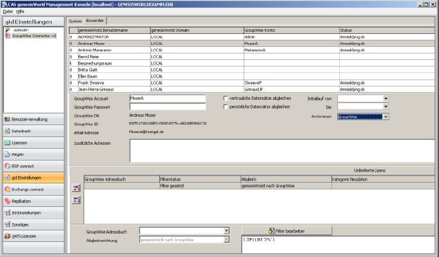Select gid Einstellungen in sidebar

tap(33, 178)
